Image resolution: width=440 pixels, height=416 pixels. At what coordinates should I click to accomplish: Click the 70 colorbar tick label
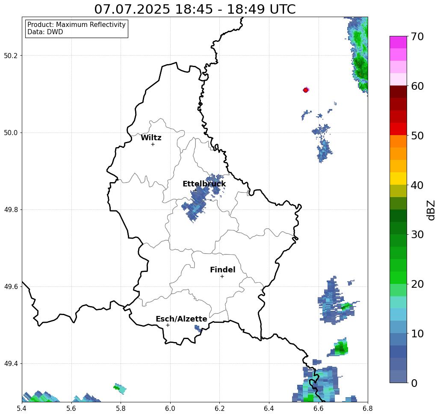click(417, 36)
